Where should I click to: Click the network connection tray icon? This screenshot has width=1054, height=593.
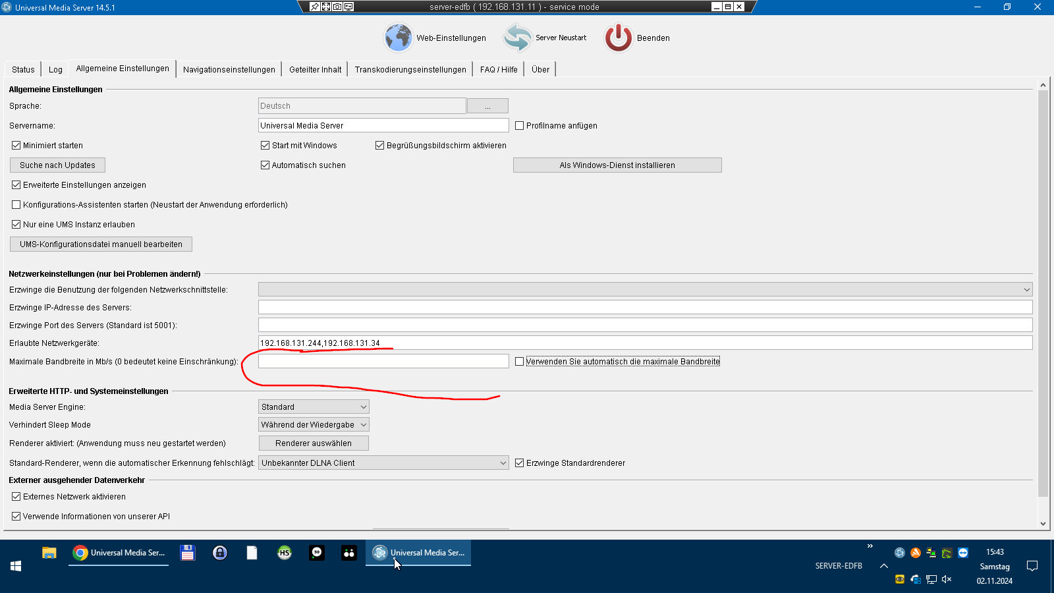[x=931, y=579]
